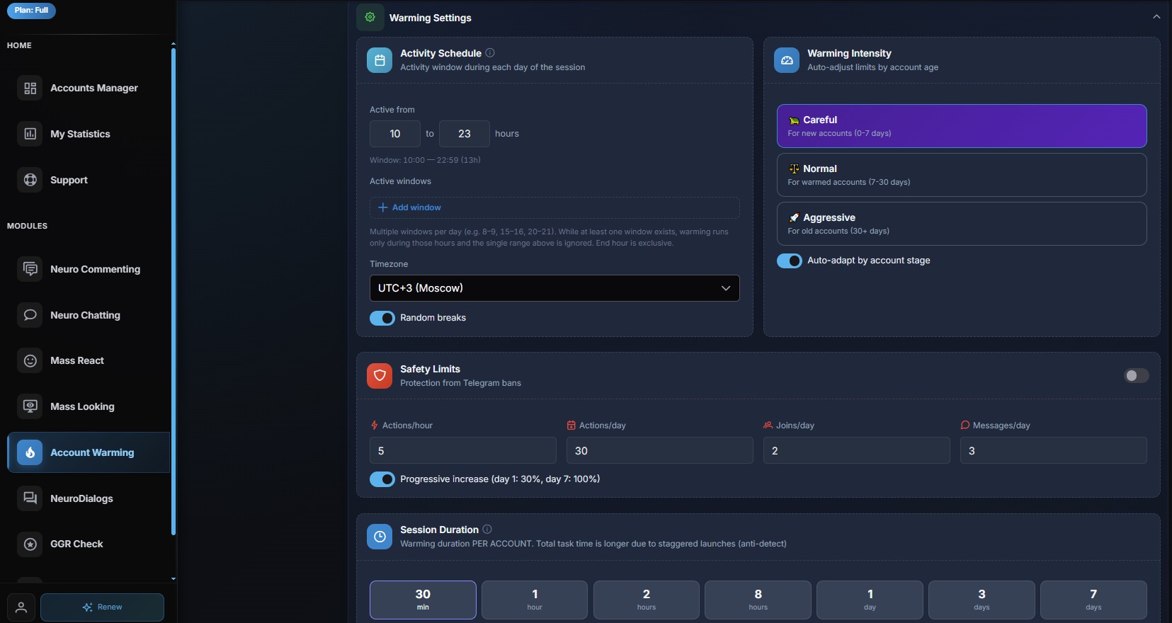1172x623 pixels.
Task: Click the Plan: Full badge
Action: click(x=32, y=11)
